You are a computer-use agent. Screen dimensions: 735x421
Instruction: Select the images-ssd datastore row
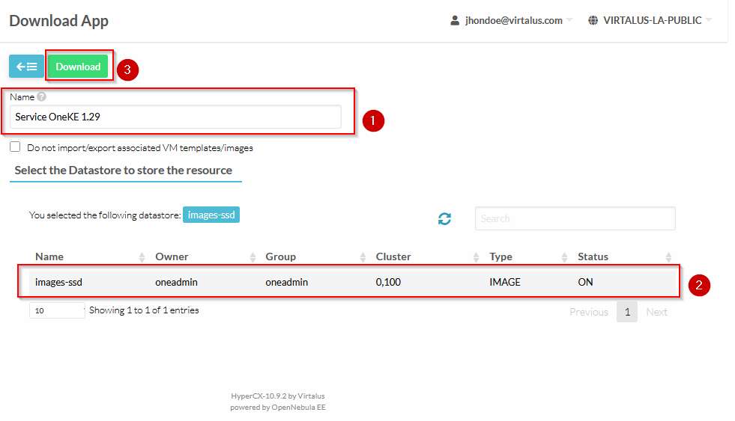point(348,283)
